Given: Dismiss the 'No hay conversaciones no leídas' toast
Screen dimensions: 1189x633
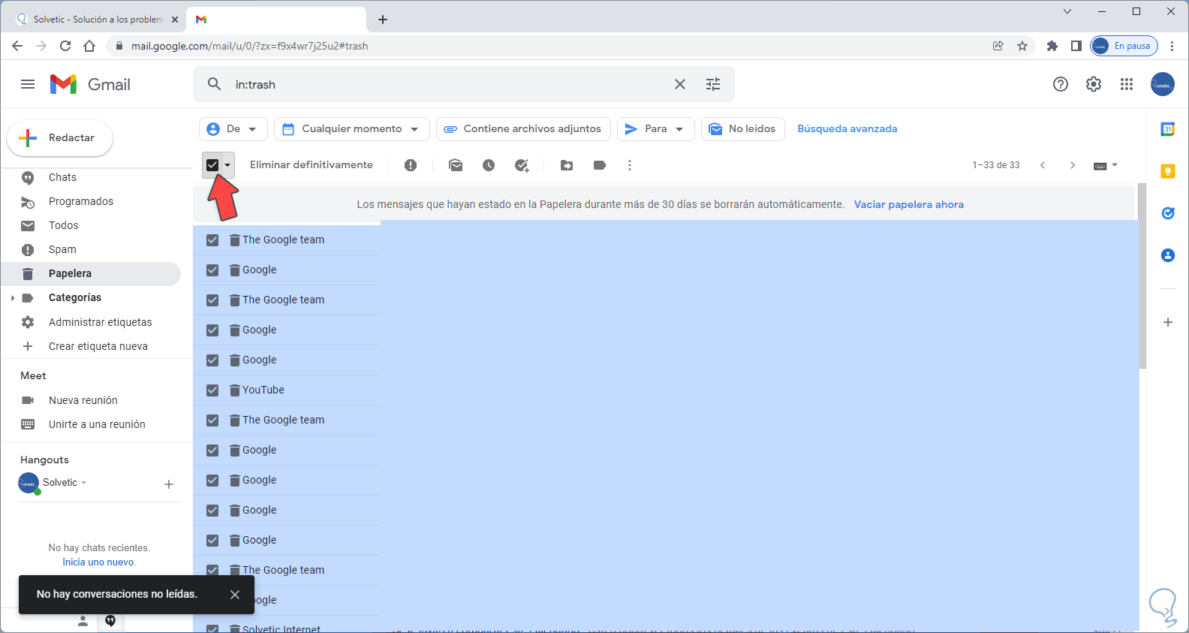Looking at the screenshot, I should click(235, 595).
